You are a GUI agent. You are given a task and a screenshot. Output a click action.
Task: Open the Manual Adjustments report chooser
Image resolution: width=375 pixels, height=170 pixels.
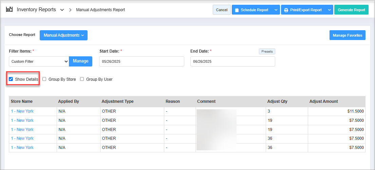[x=63, y=35]
